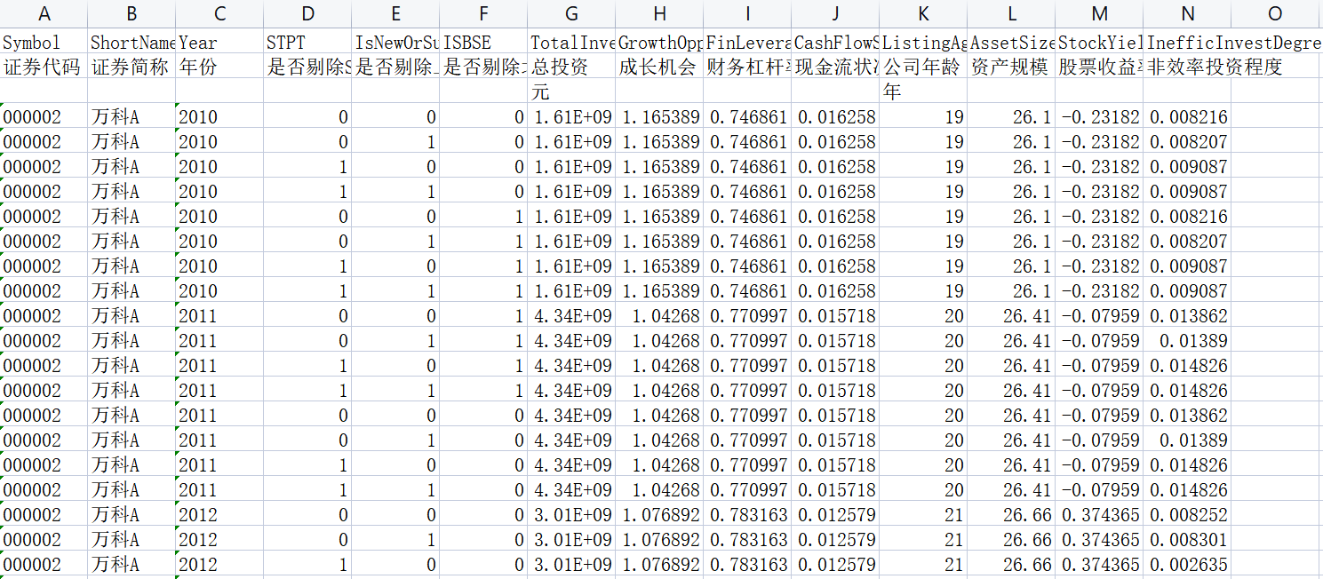Select Year 2012 in the row ending 0.008301

pos(220,540)
